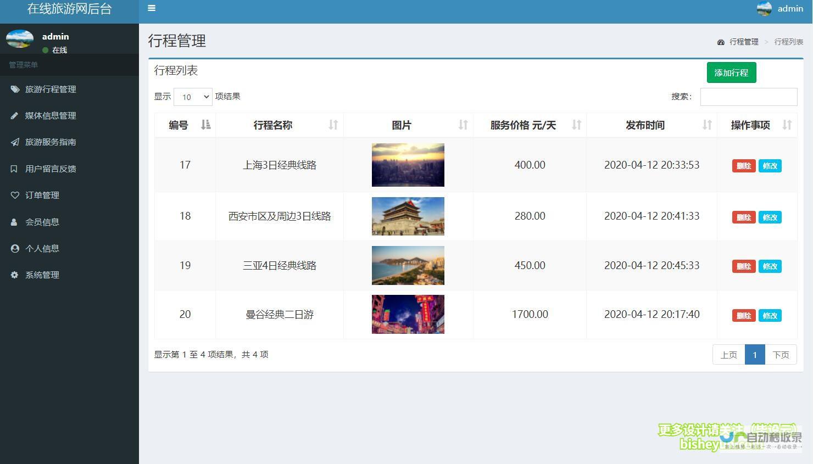The width and height of the screenshot is (813, 464).
Task: Edit 三亚4日经典线路 row
Action: [770, 266]
